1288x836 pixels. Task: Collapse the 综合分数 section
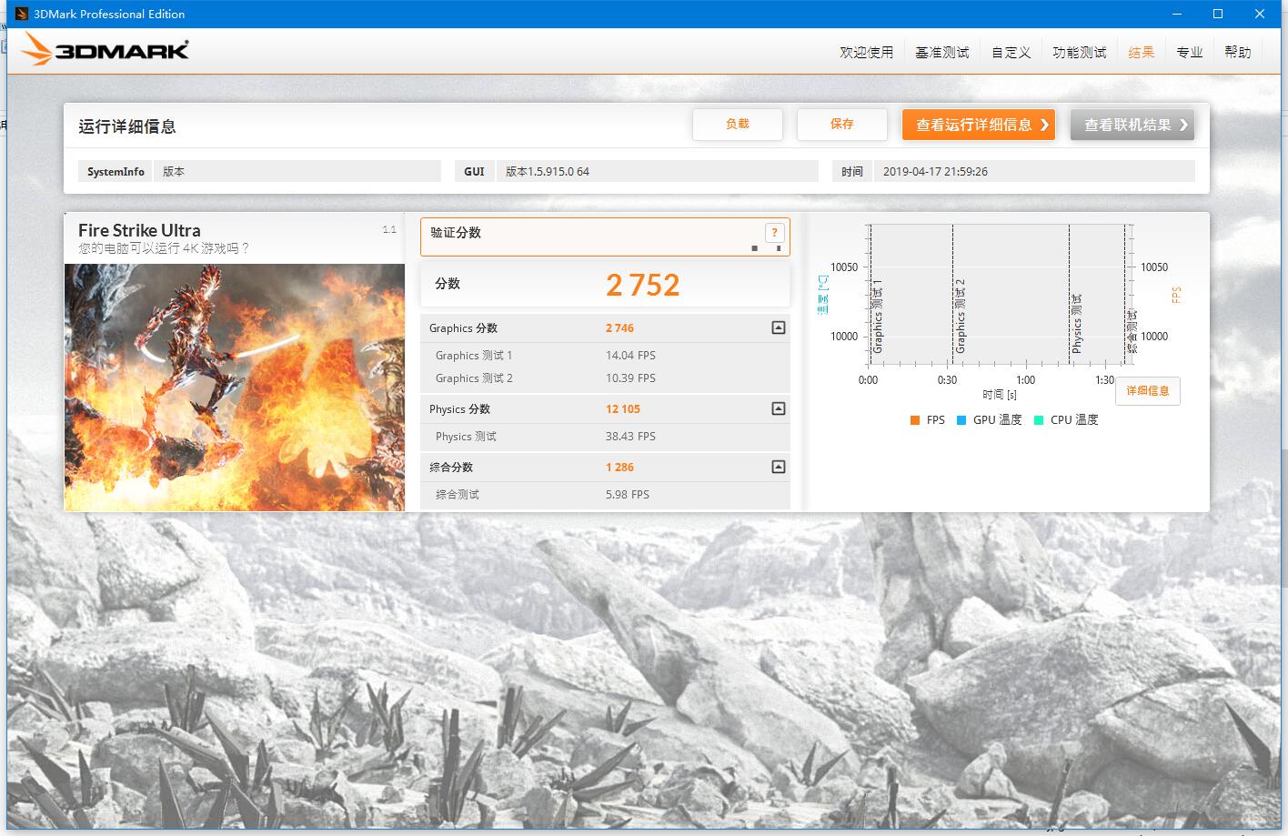click(x=778, y=467)
